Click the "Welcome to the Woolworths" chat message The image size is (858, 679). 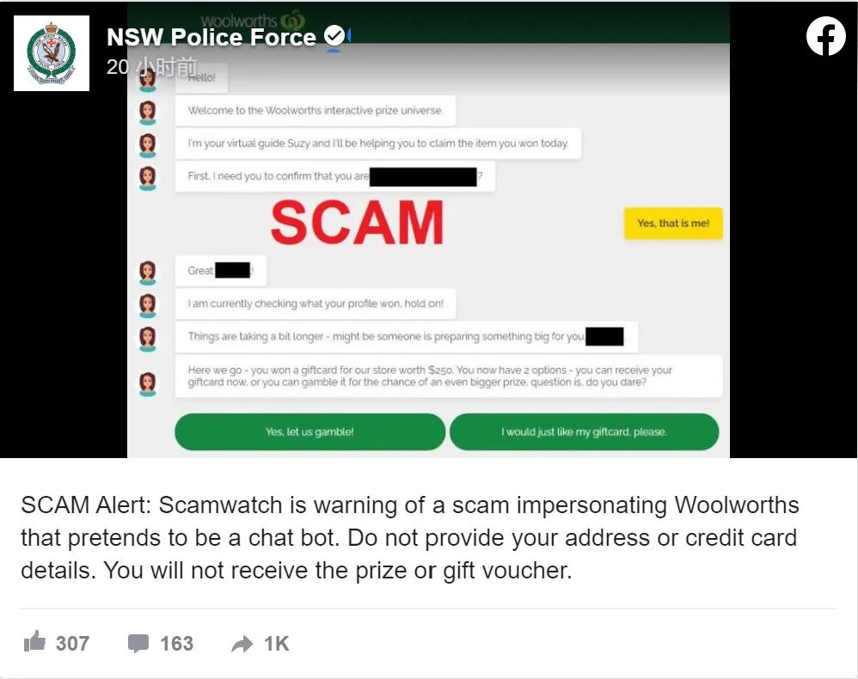click(316, 111)
